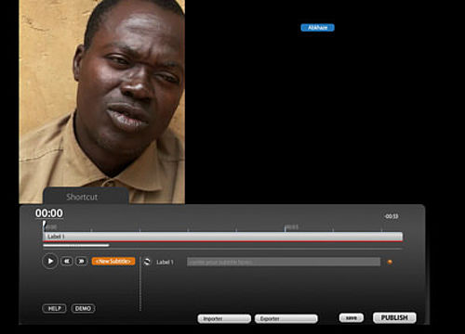Click the refresh icon beside Label 1
Image resolution: width=465 pixels, height=334 pixels.
[x=147, y=262]
